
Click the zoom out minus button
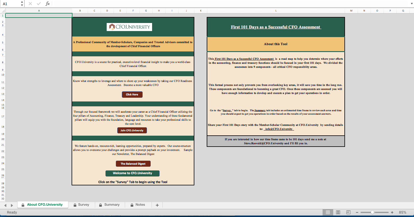click(357, 212)
